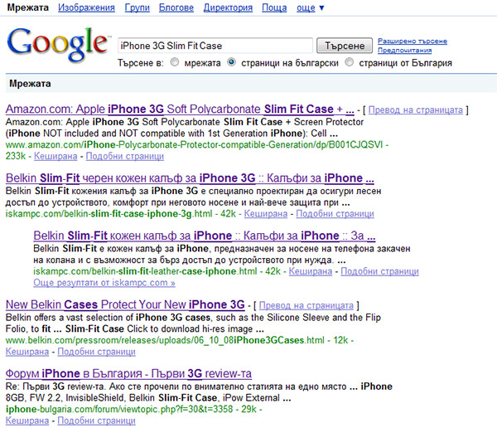Open Поща from top navigation
This screenshot has height=428, width=497.
(274, 7)
